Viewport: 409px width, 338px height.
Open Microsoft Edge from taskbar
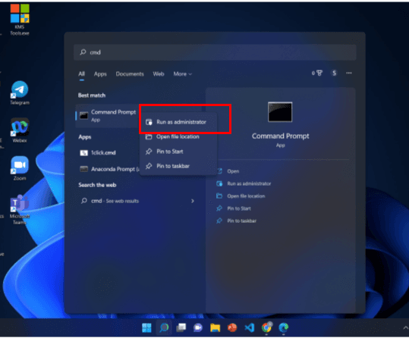click(284, 327)
